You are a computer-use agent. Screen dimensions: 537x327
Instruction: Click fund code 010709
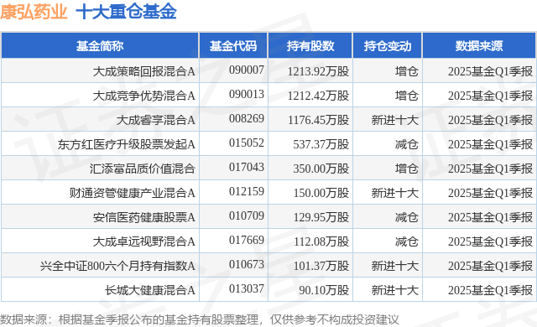(247, 215)
